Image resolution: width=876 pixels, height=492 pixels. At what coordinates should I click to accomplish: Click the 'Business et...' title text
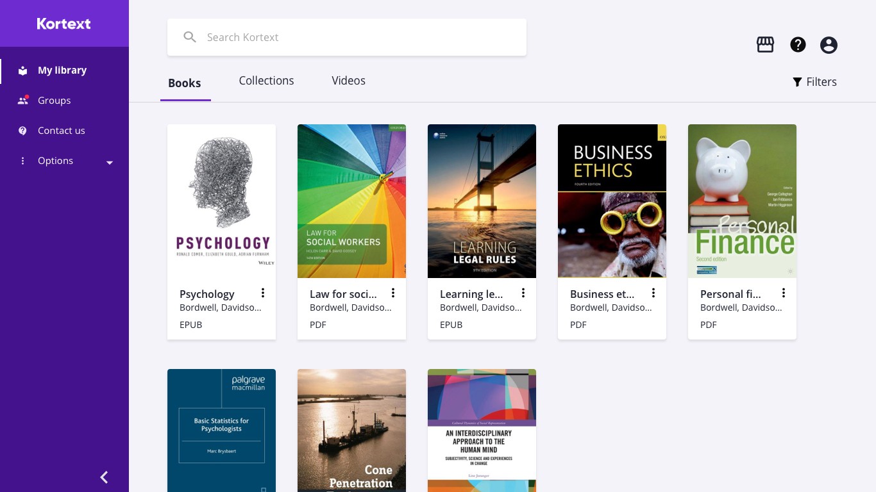(602, 294)
